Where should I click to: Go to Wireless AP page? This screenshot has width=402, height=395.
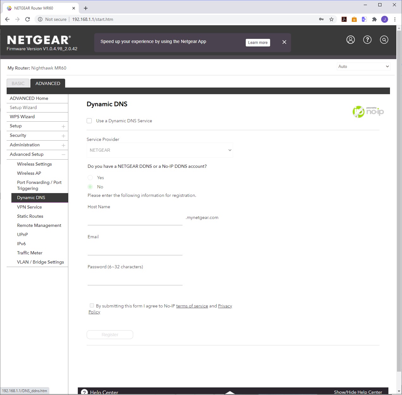pyautogui.click(x=29, y=173)
